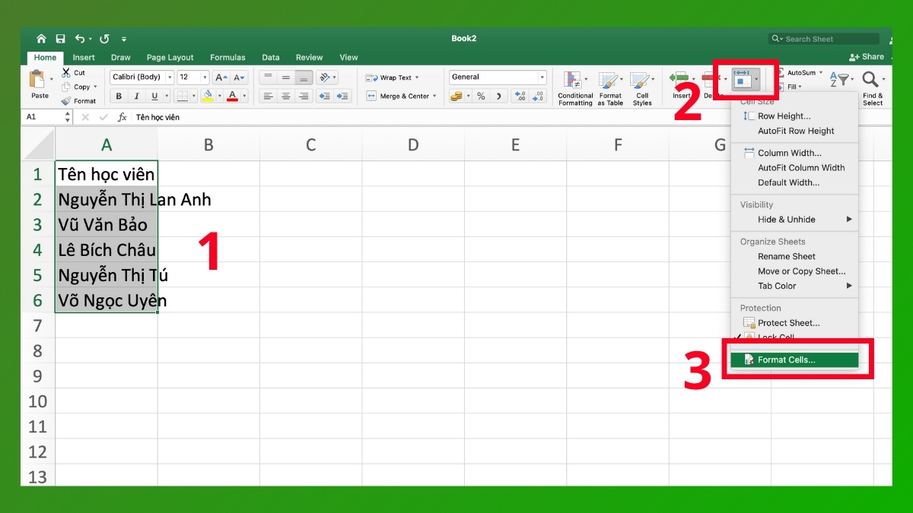913x513 pixels.
Task: Select AutoFit Column Width option
Action: pyautogui.click(x=801, y=167)
